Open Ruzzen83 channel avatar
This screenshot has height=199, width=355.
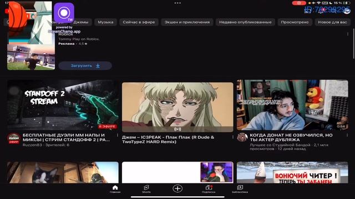point(14,138)
